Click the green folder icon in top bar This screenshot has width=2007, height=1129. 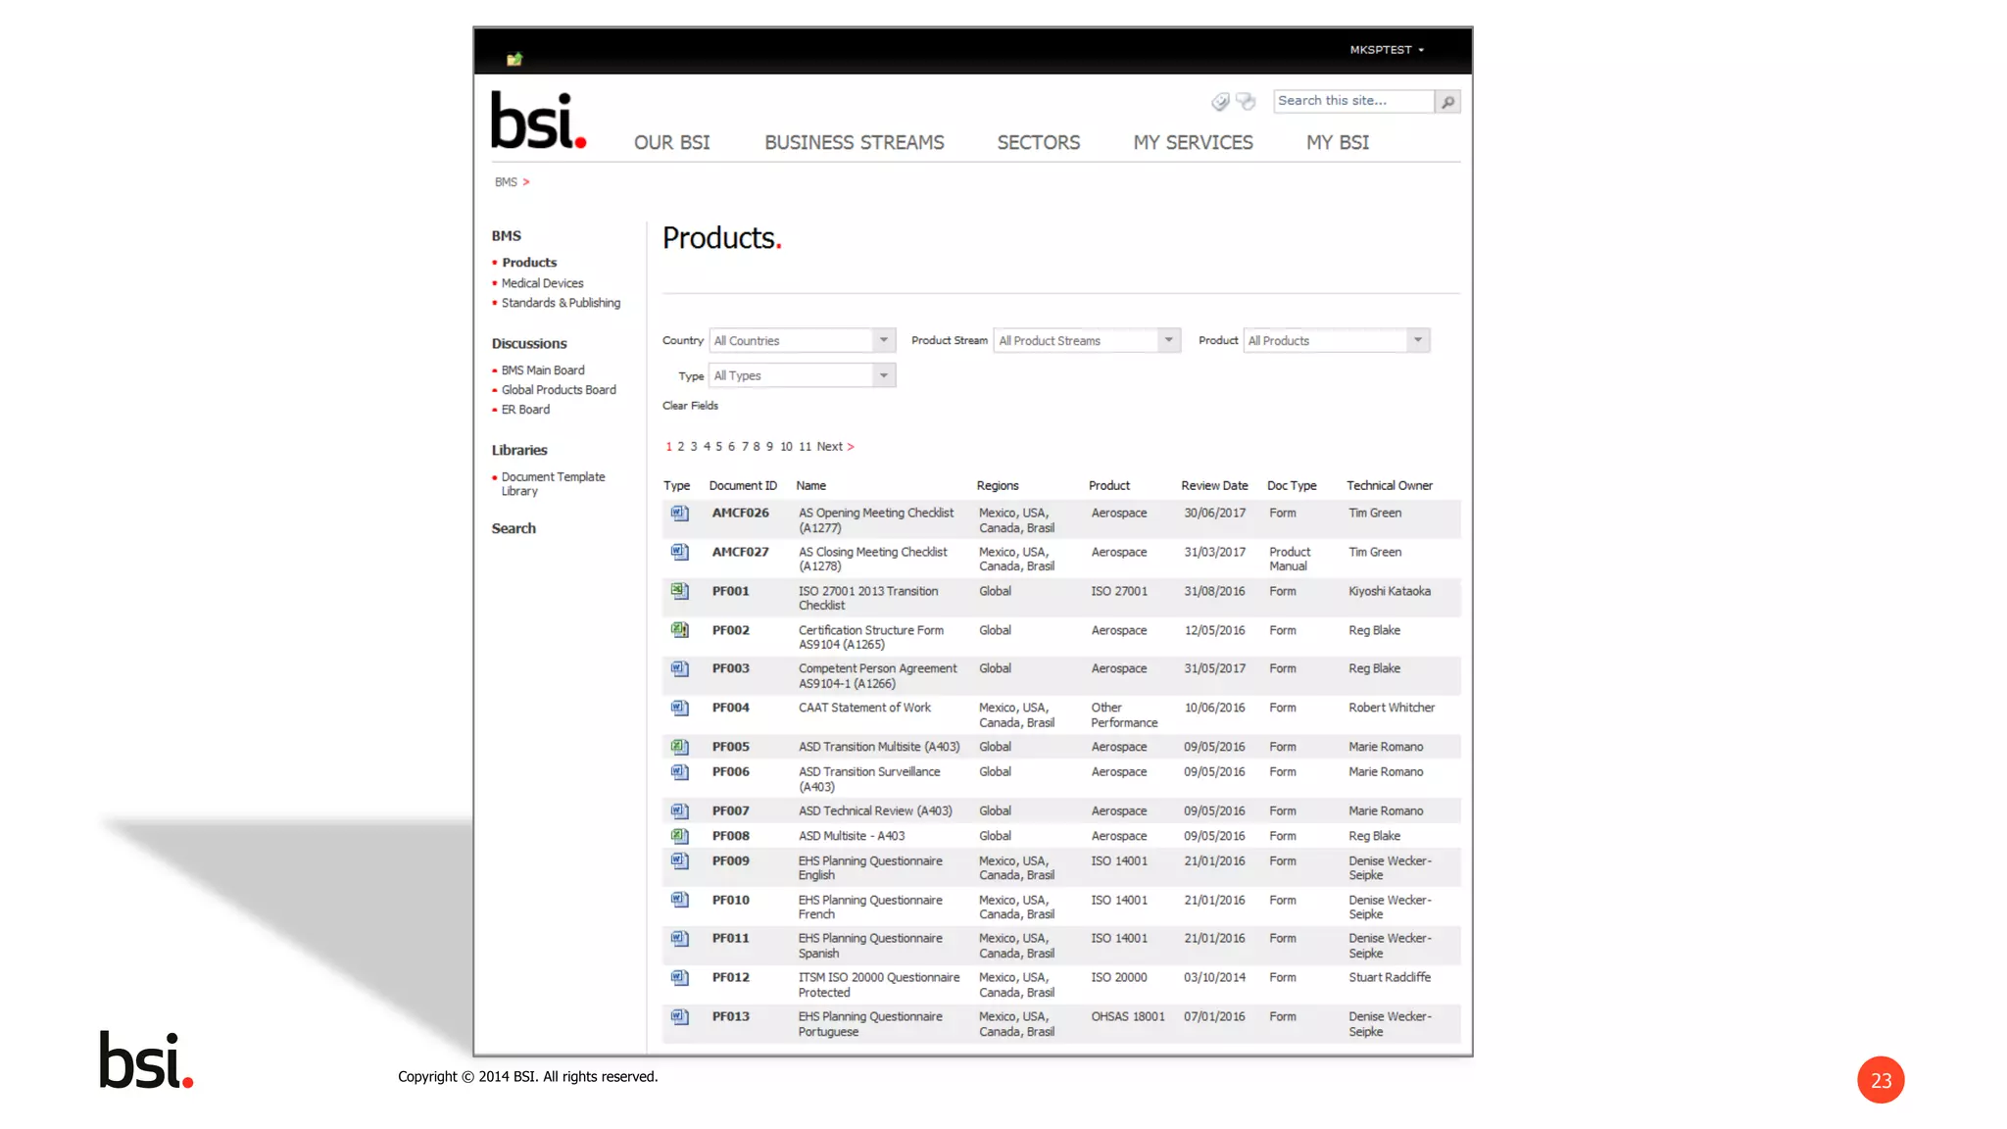pyautogui.click(x=514, y=60)
